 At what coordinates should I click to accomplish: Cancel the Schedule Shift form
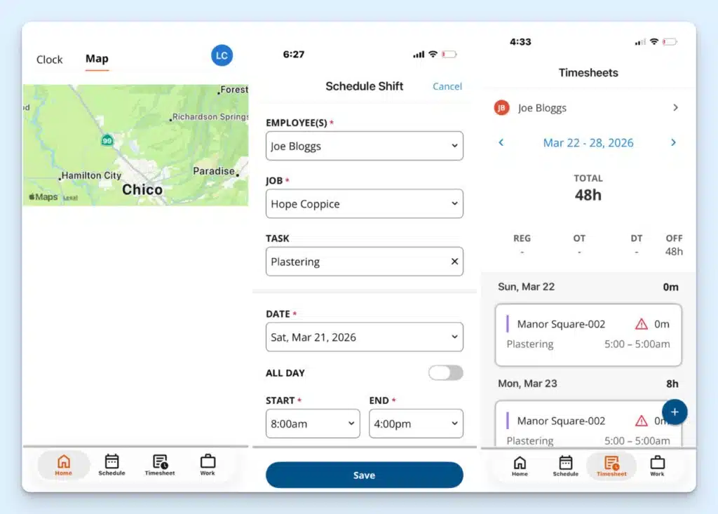[x=447, y=86]
